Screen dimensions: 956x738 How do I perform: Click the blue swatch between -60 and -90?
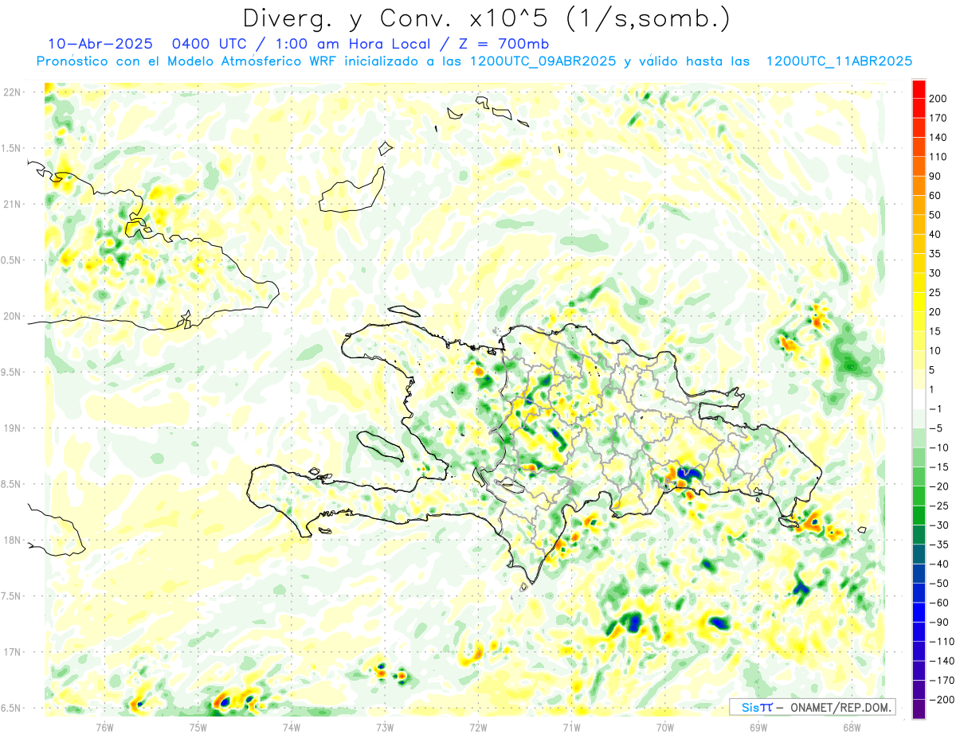919,612
